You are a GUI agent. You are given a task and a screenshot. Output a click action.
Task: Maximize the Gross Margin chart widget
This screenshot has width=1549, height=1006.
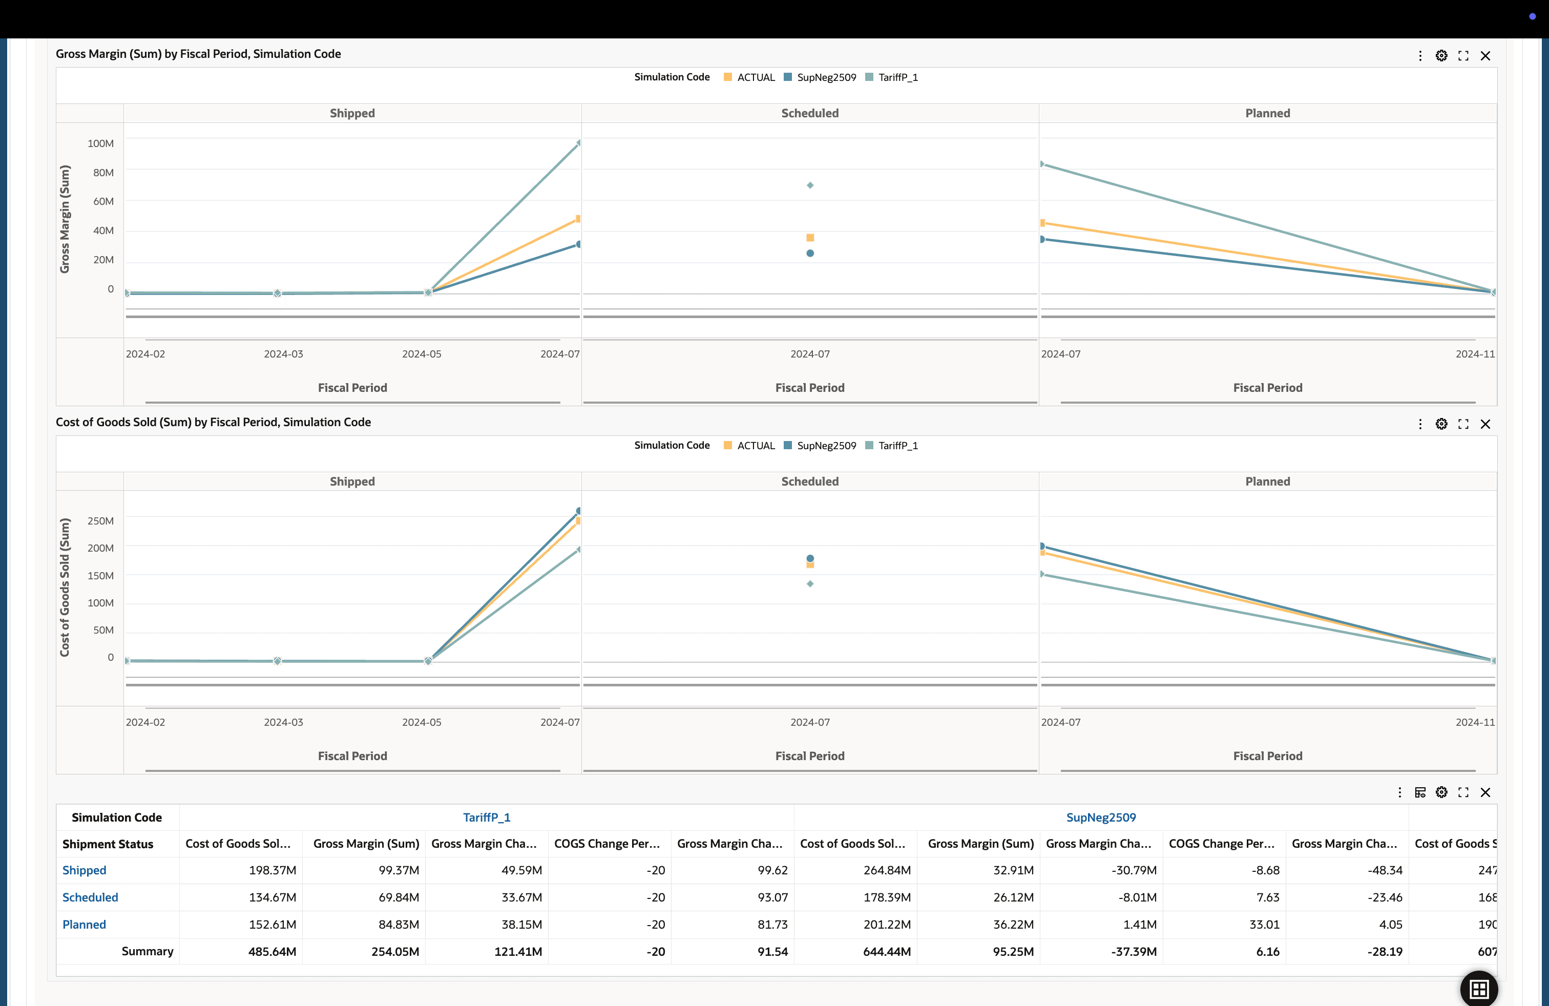point(1463,55)
